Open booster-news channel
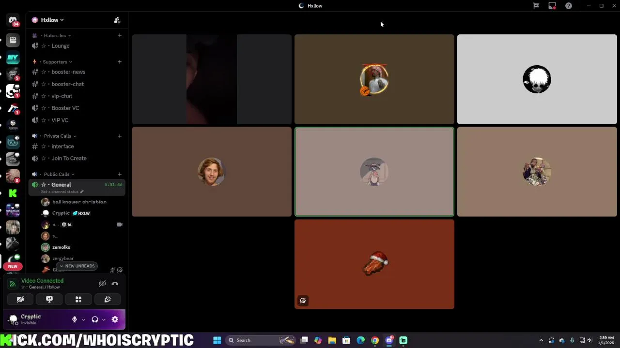 [x=77, y=72]
